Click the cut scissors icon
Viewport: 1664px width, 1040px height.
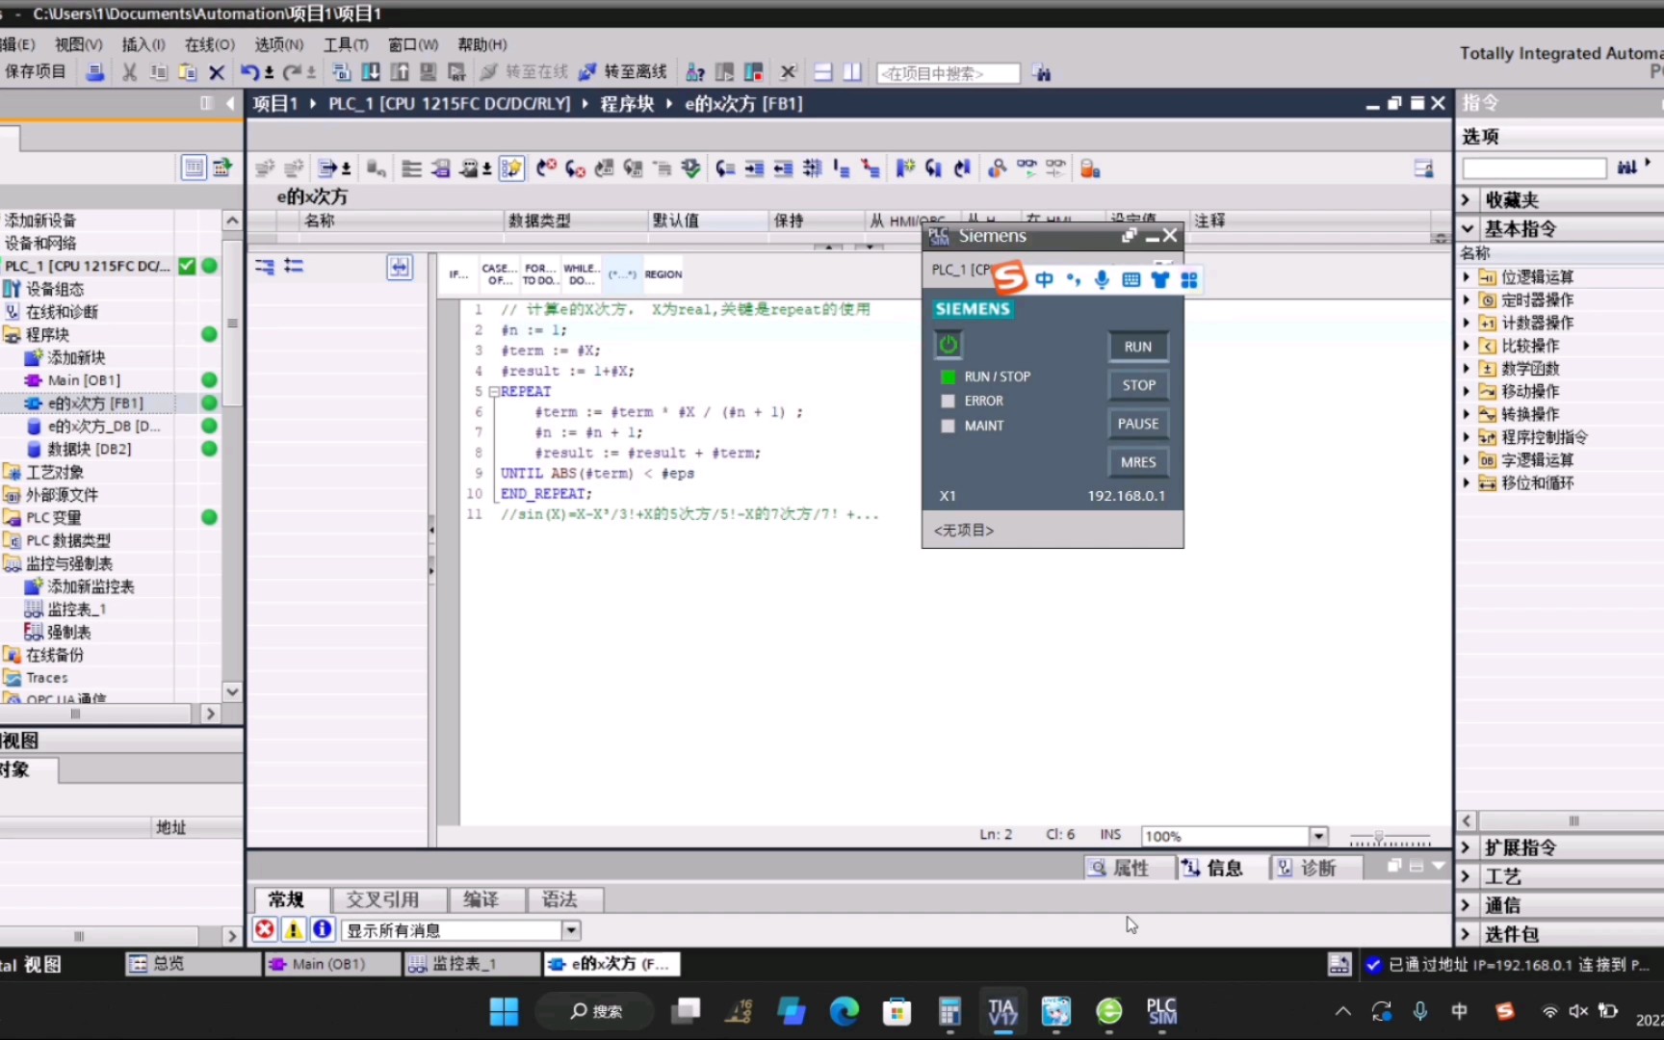(x=129, y=72)
